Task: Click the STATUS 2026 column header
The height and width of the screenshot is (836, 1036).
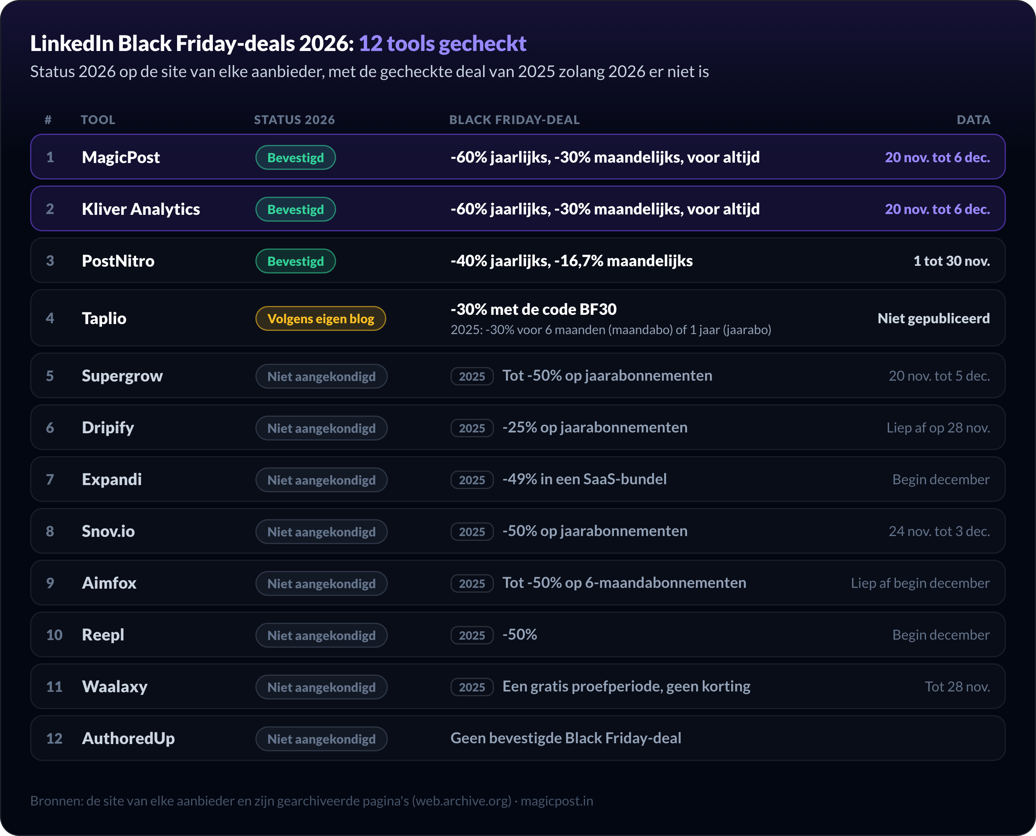Action: click(294, 119)
